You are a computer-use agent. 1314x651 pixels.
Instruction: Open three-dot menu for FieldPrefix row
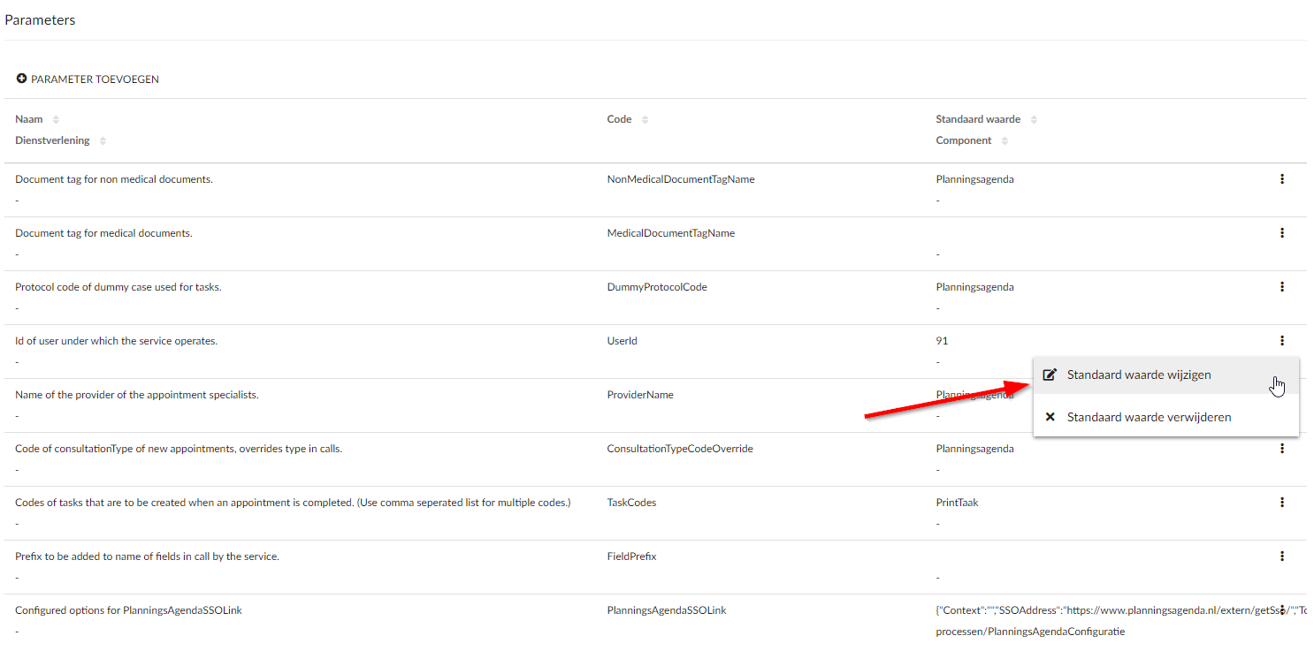[x=1281, y=556]
